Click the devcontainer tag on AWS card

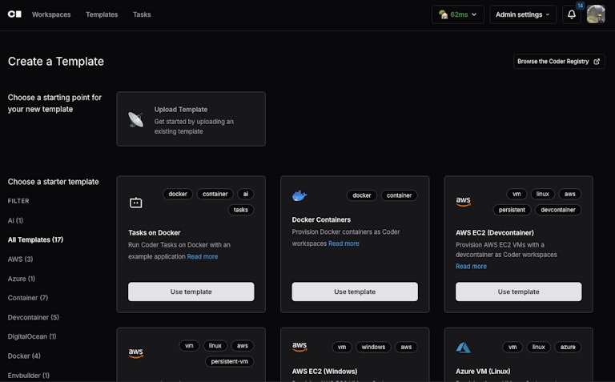pos(557,210)
